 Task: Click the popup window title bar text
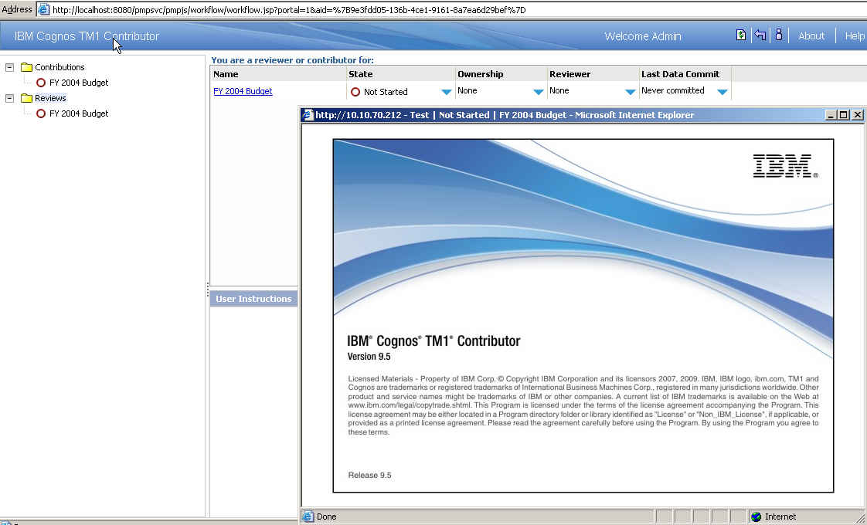tap(505, 115)
